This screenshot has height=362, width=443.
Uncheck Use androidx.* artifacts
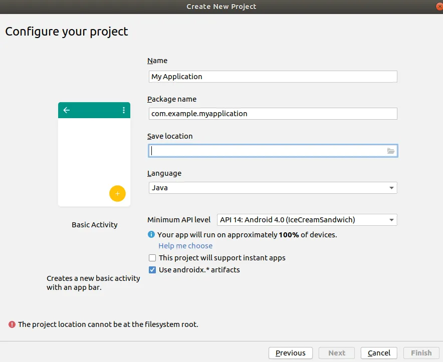[152, 270]
